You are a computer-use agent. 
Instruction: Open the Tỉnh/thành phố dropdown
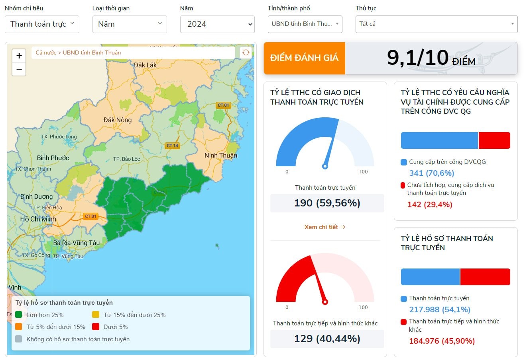tap(305, 24)
